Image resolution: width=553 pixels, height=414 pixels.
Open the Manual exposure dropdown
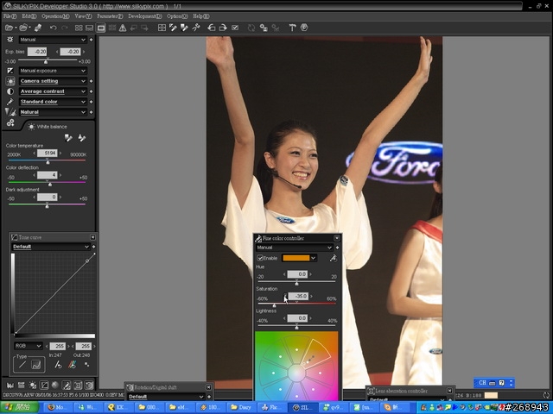point(53,71)
